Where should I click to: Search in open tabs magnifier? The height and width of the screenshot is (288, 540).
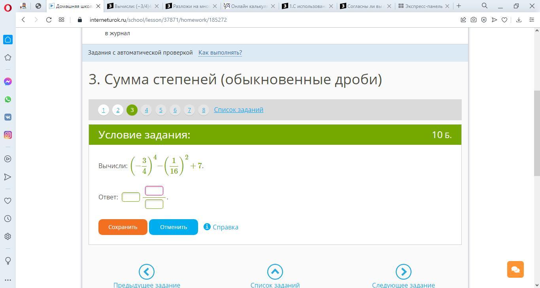click(x=485, y=6)
